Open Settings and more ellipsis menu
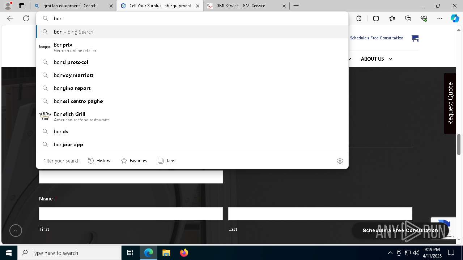The image size is (463, 260). tap(440, 18)
